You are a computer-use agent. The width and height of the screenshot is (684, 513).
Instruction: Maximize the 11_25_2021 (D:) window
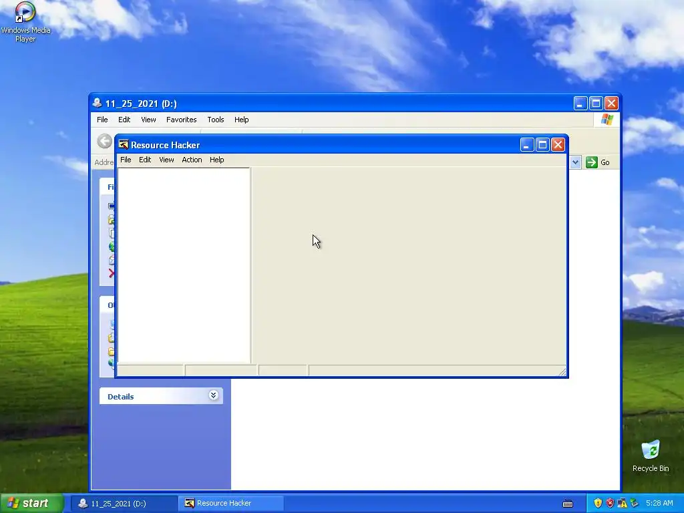(596, 104)
